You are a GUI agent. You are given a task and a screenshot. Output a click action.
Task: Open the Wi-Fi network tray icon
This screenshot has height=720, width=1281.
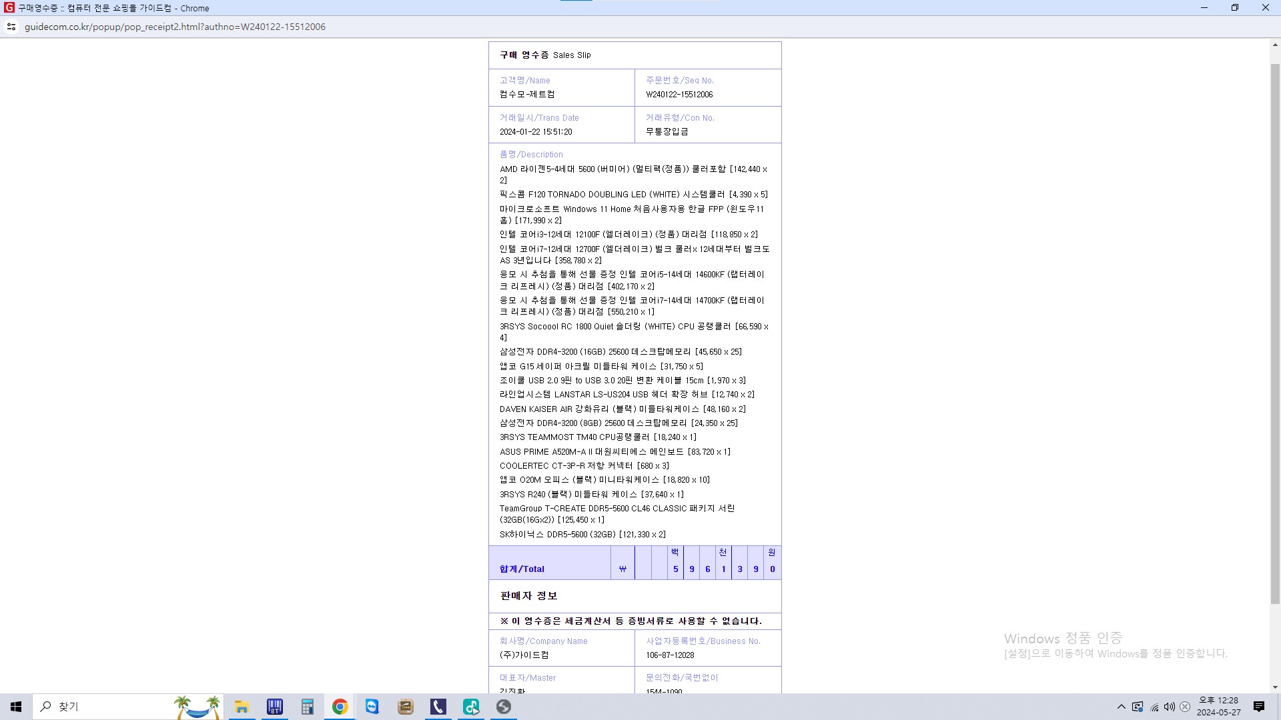[1154, 707]
